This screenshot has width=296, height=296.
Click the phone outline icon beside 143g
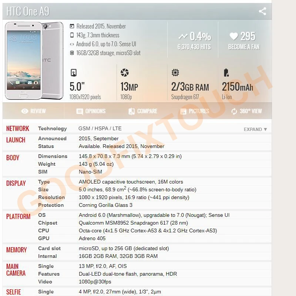click(72, 35)
